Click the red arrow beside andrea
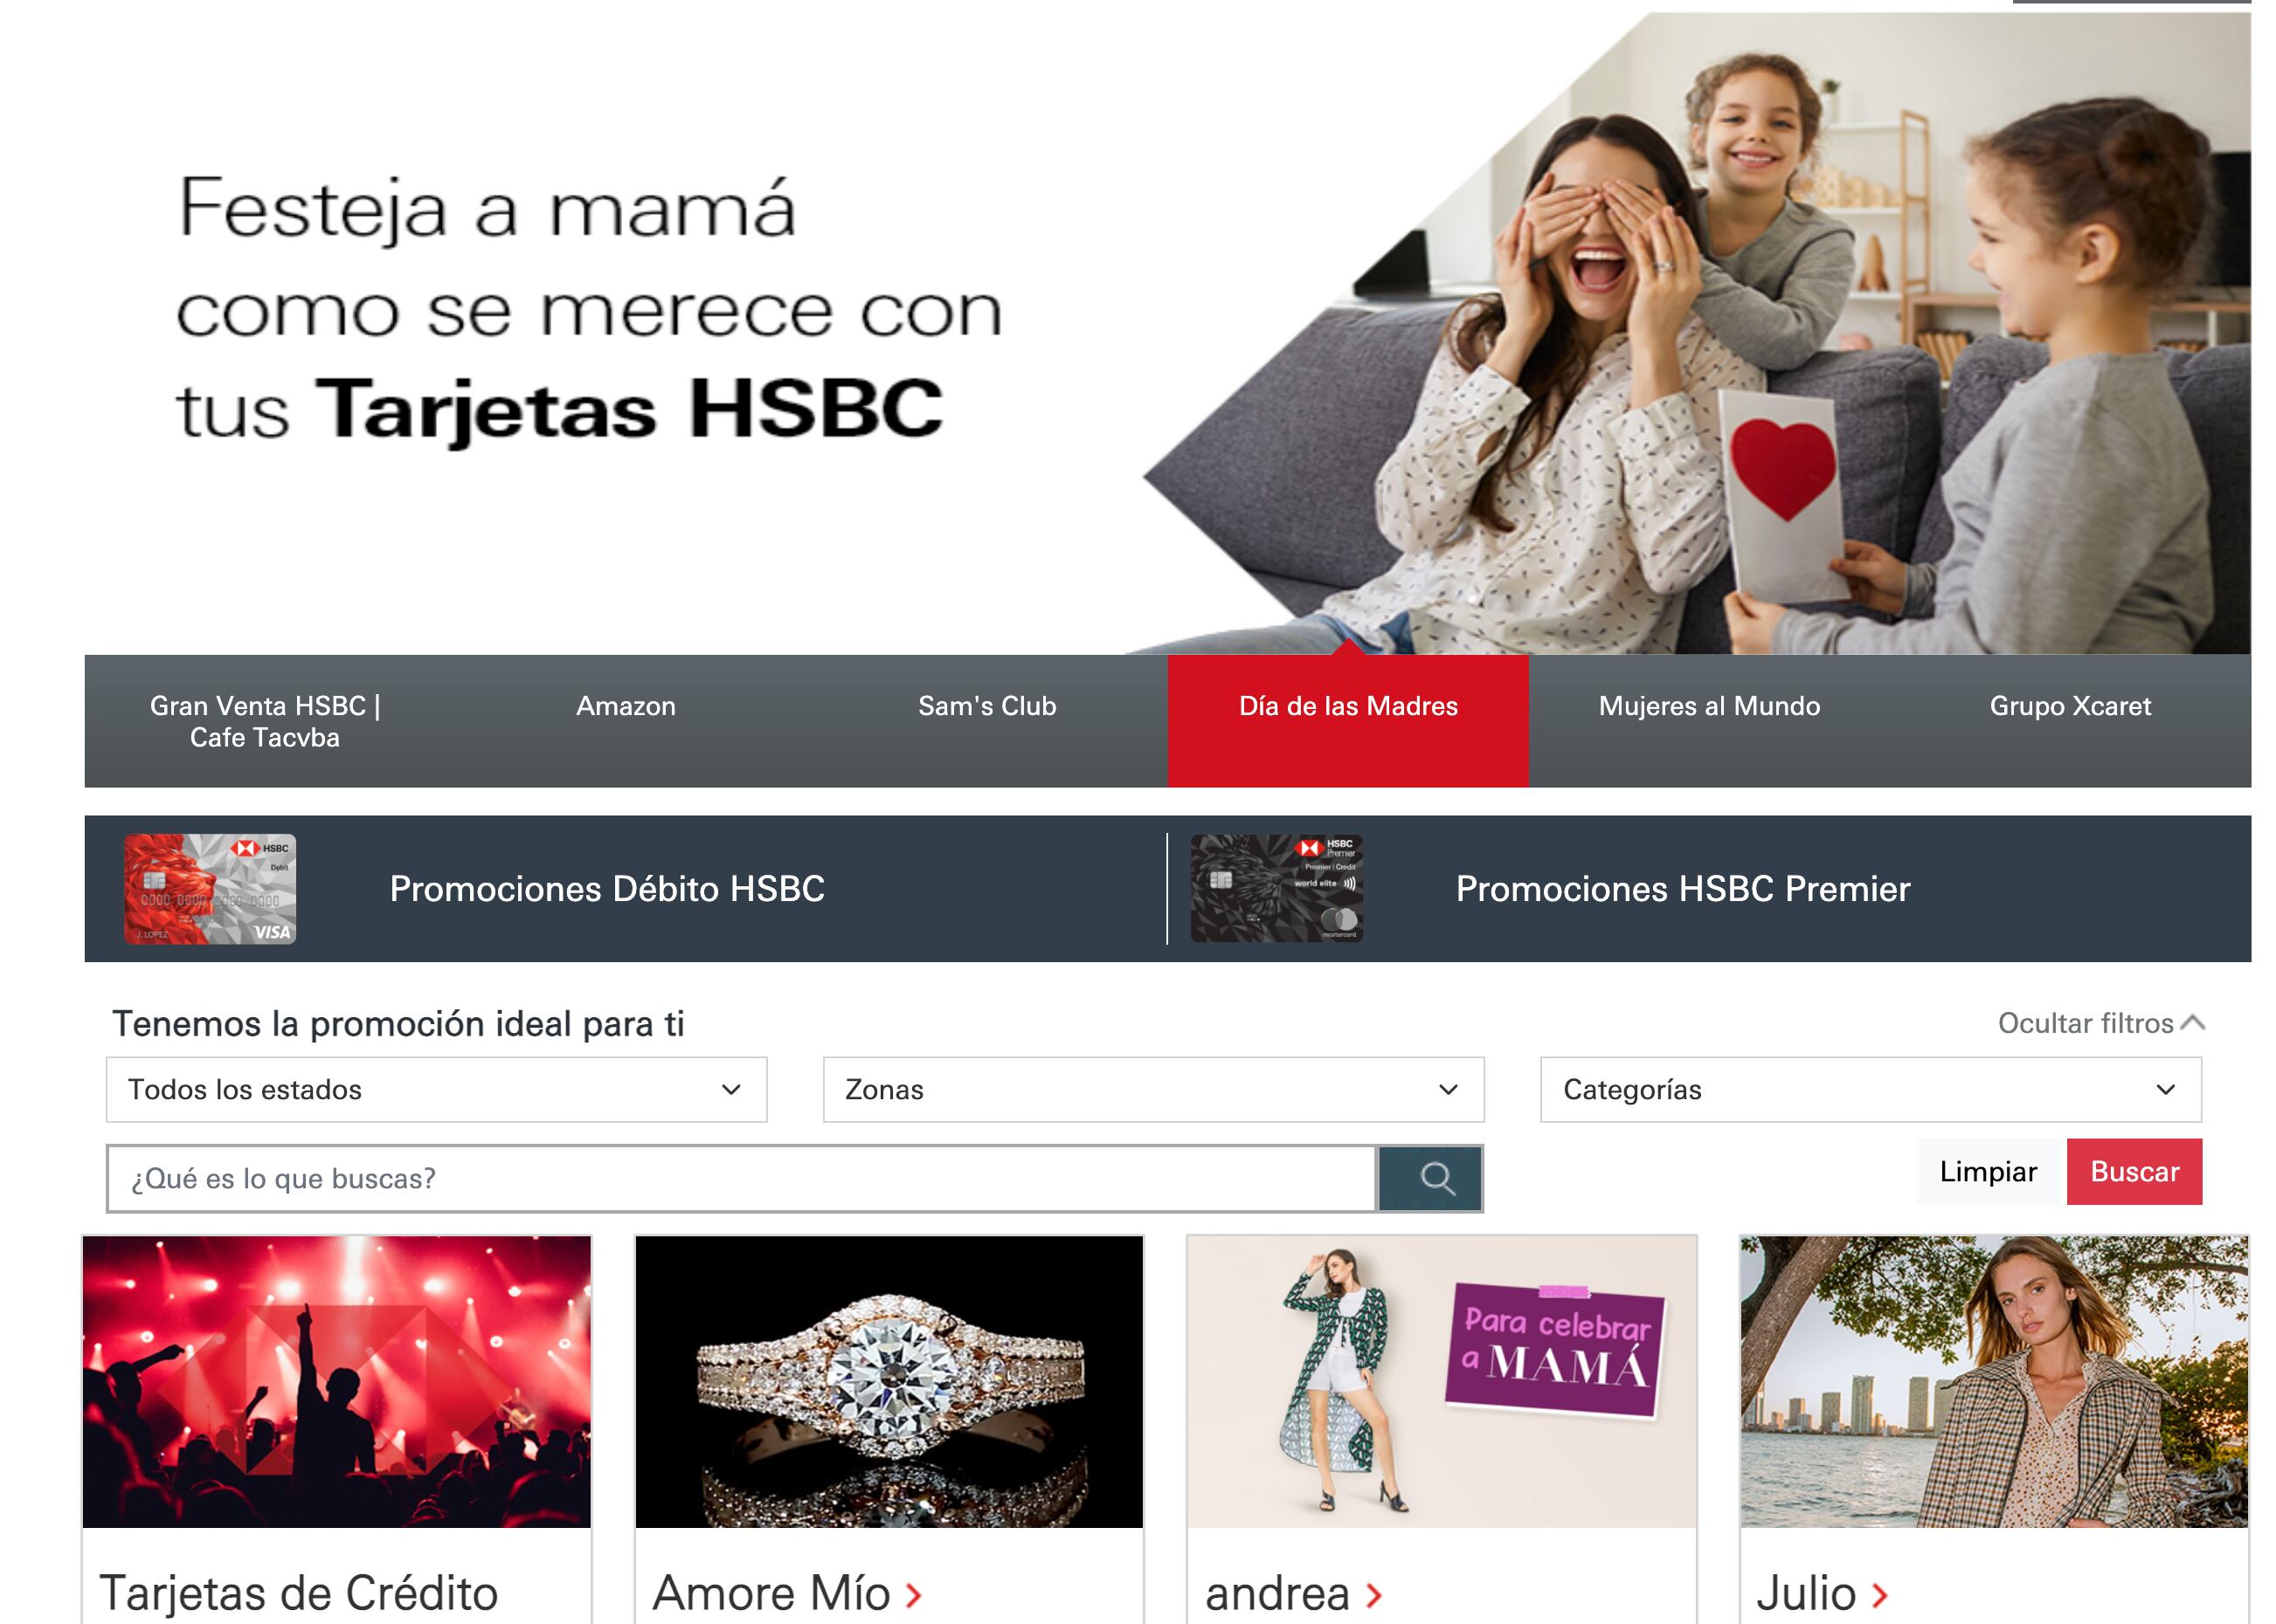Image resolution: width=2276 pixels, height=1624 pixels. pyautogui.click(x=1373, y=1594)
